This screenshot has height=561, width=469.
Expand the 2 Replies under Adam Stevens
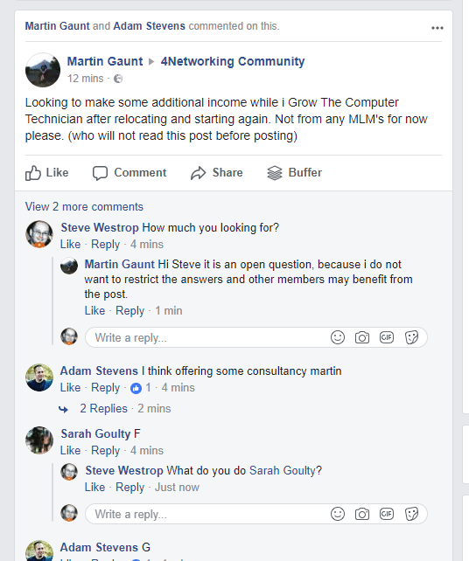(x=103, y=409)
